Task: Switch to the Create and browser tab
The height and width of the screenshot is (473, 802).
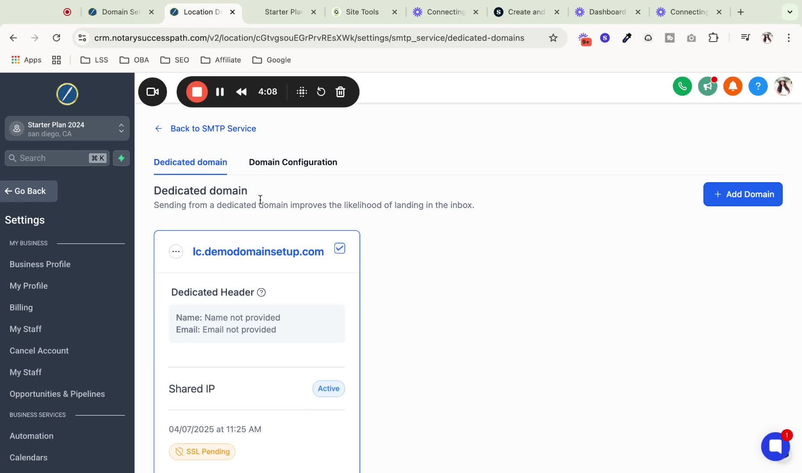Action: [x=526, y=12]
